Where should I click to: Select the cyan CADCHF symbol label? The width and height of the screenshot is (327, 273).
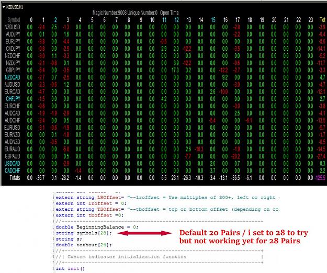click(13, 170)
